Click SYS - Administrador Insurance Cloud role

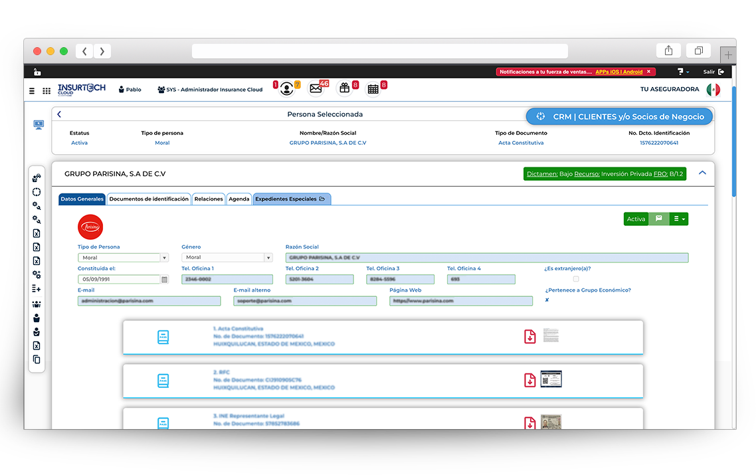[210, 90]
